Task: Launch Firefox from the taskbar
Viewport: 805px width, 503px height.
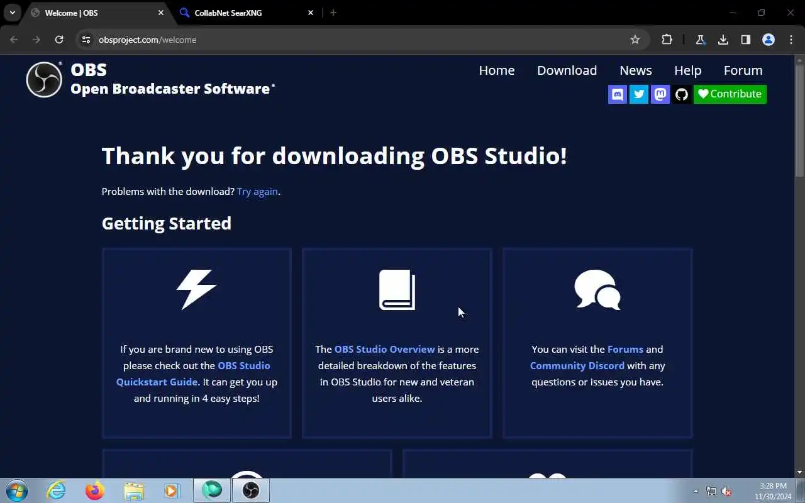Action: (95, 490)
